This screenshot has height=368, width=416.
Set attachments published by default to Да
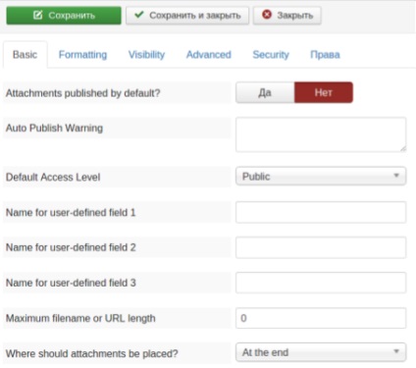tap(265, 92)
